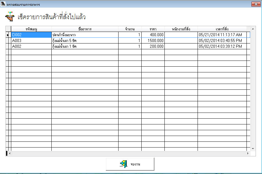Viewport: 262px width, 174px height.
Task: Click the scroll up arrow of grid
Action: pos(253,29)
